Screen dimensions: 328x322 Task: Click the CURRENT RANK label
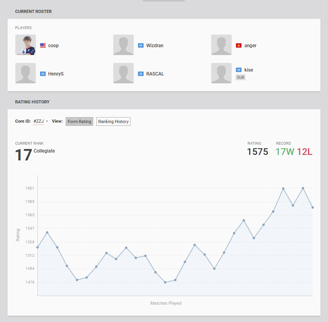(29, 144)
